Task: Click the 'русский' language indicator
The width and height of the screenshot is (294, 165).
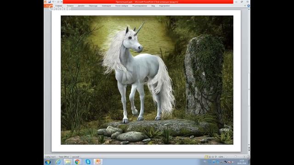Action: [x=76, y=157]
